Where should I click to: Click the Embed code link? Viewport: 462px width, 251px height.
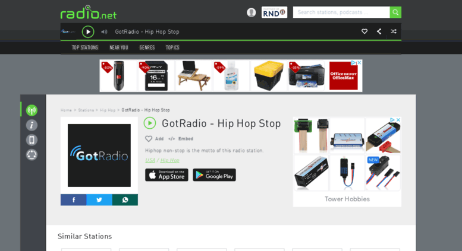(x=181, y=139)
